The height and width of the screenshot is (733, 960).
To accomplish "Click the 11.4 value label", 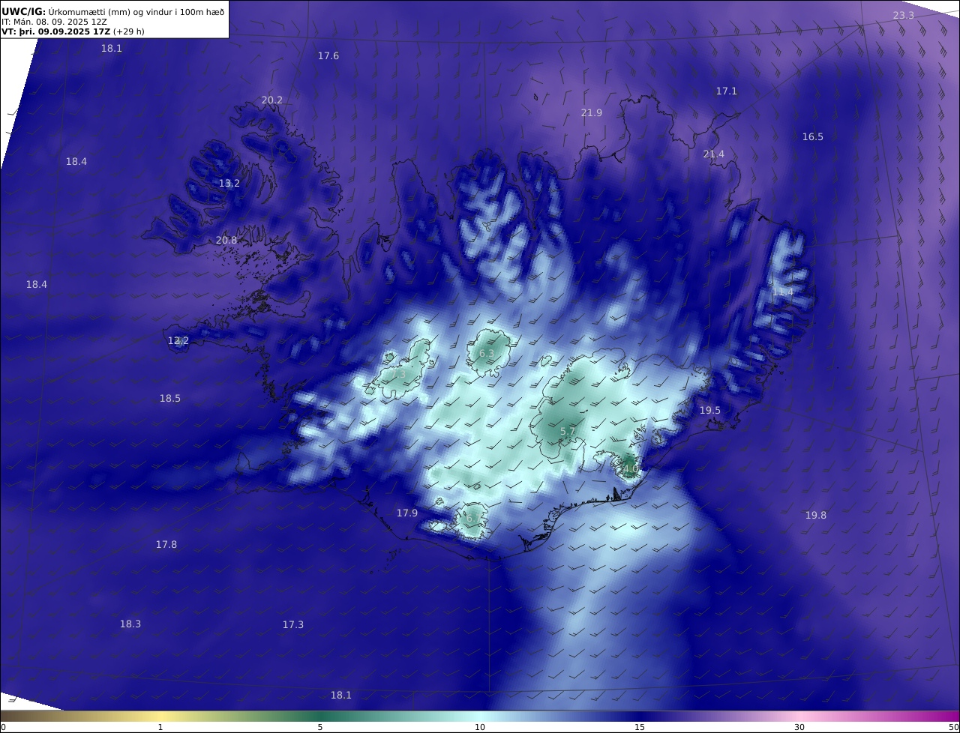I will coord(783,292).
